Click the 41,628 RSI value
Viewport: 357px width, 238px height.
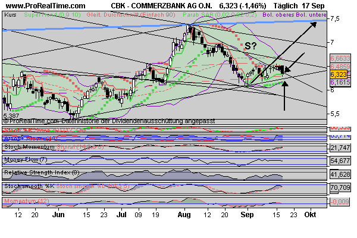[340, 174]
